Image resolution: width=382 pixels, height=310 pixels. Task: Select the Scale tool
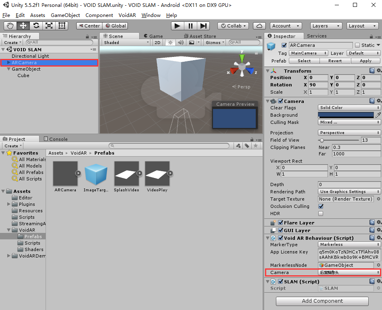(x=49, y=25)
